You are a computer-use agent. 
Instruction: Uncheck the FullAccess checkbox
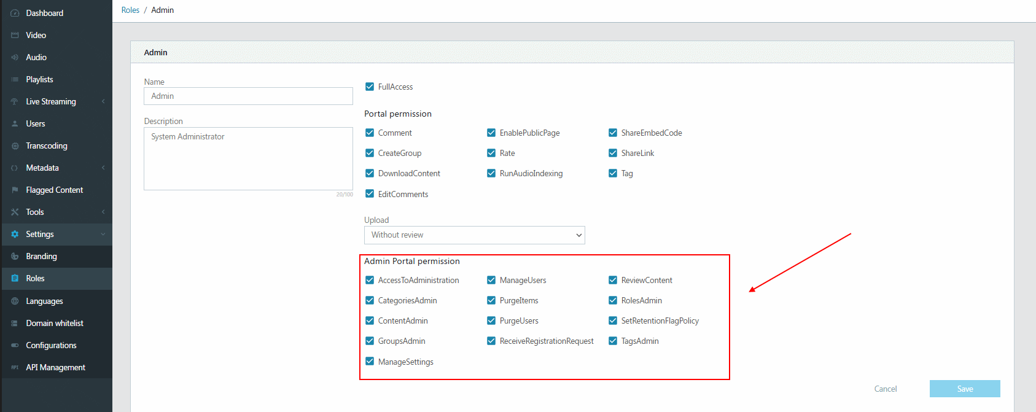(x=370, y=87)
